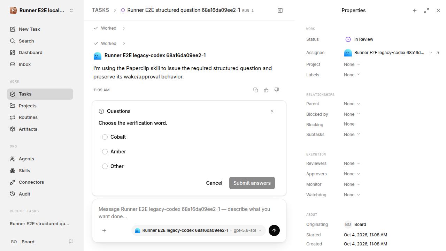
Task: Click the plus attach icon in composer
Action: pos(104,230)
